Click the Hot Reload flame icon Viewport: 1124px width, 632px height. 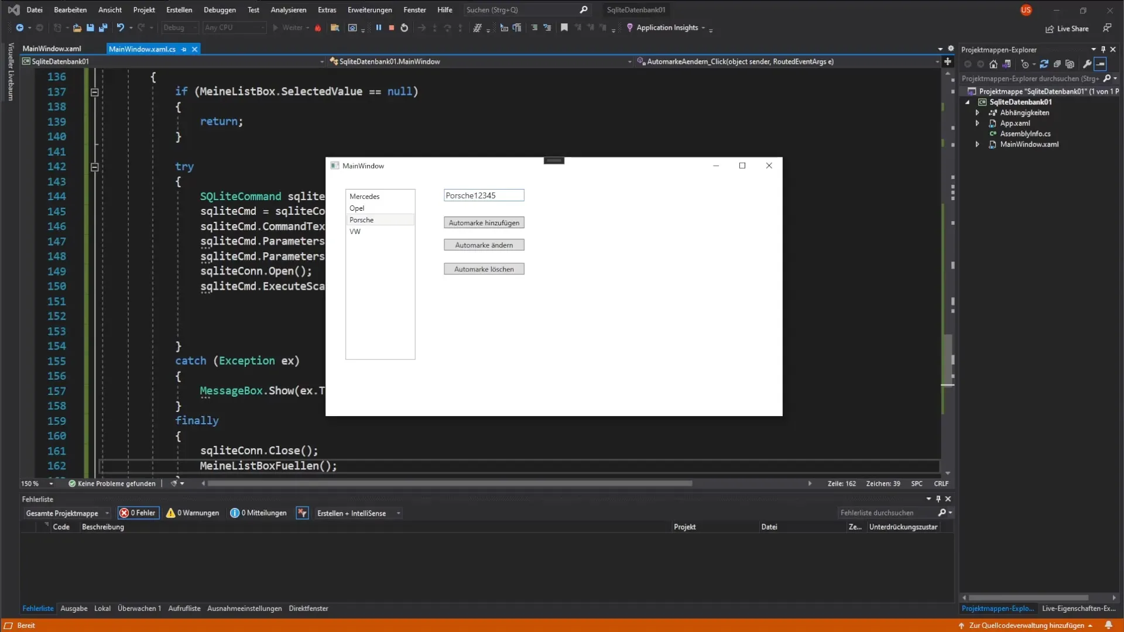click(x=318, y=28)
